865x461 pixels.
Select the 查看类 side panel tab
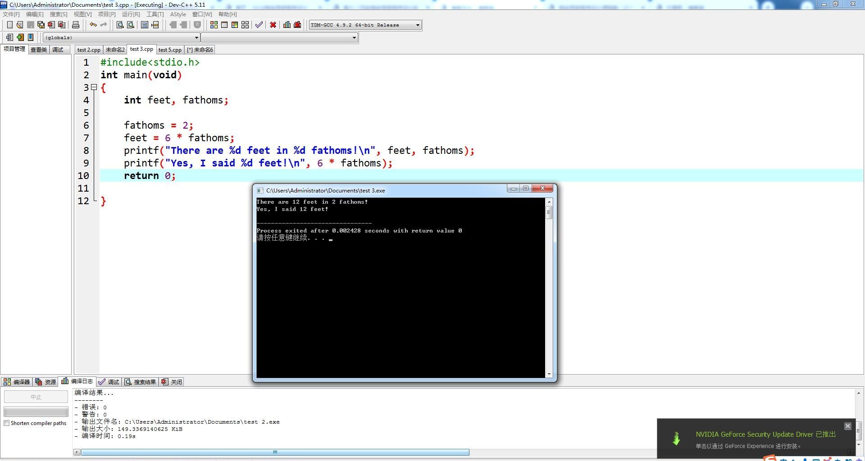click(x=39, y=50)
